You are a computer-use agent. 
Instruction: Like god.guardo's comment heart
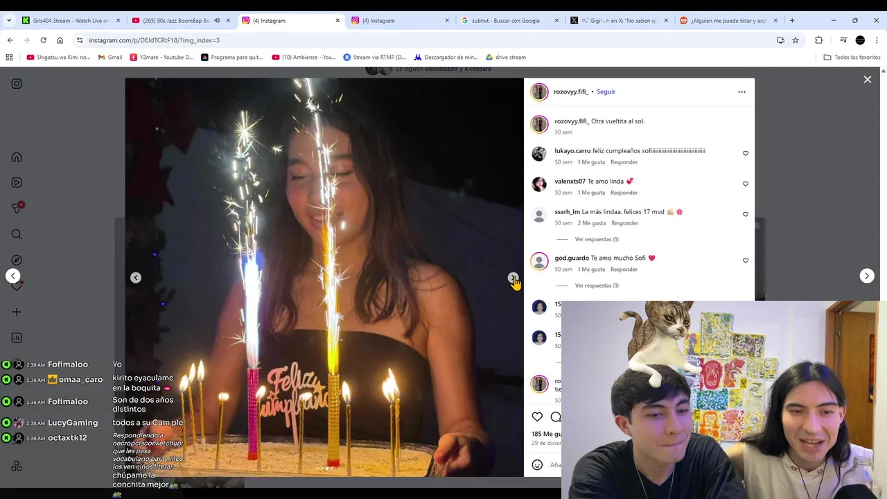(746, 261)
